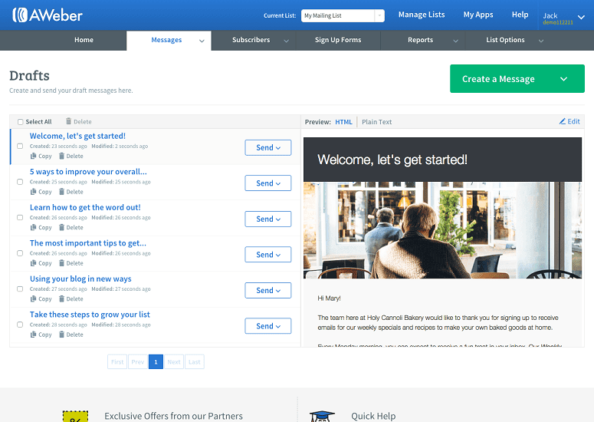Tick checkbox for 'Welcome, let's get started!' draft
The width and height of the screenshot is (594, 422).
pos(20,146)
